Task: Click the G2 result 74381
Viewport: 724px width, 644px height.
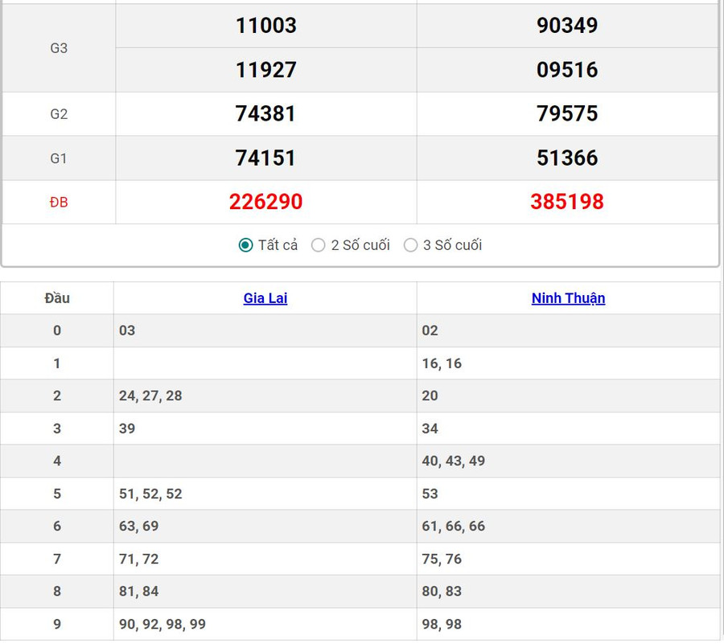Action: [265, 113]
